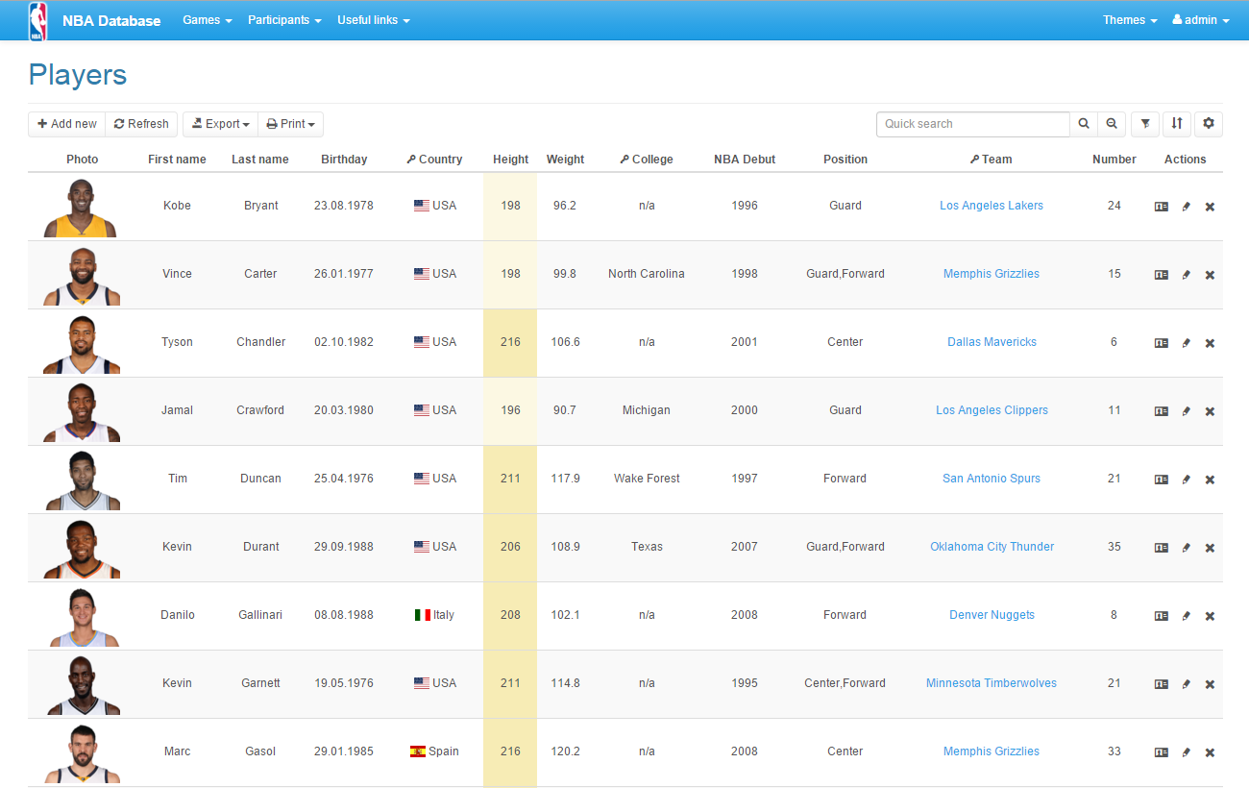Image resolution: width=1249 pixels, height=788 pixels.
Task: Sort by the NBA Debut column header
Action: (x=745, y=160)
